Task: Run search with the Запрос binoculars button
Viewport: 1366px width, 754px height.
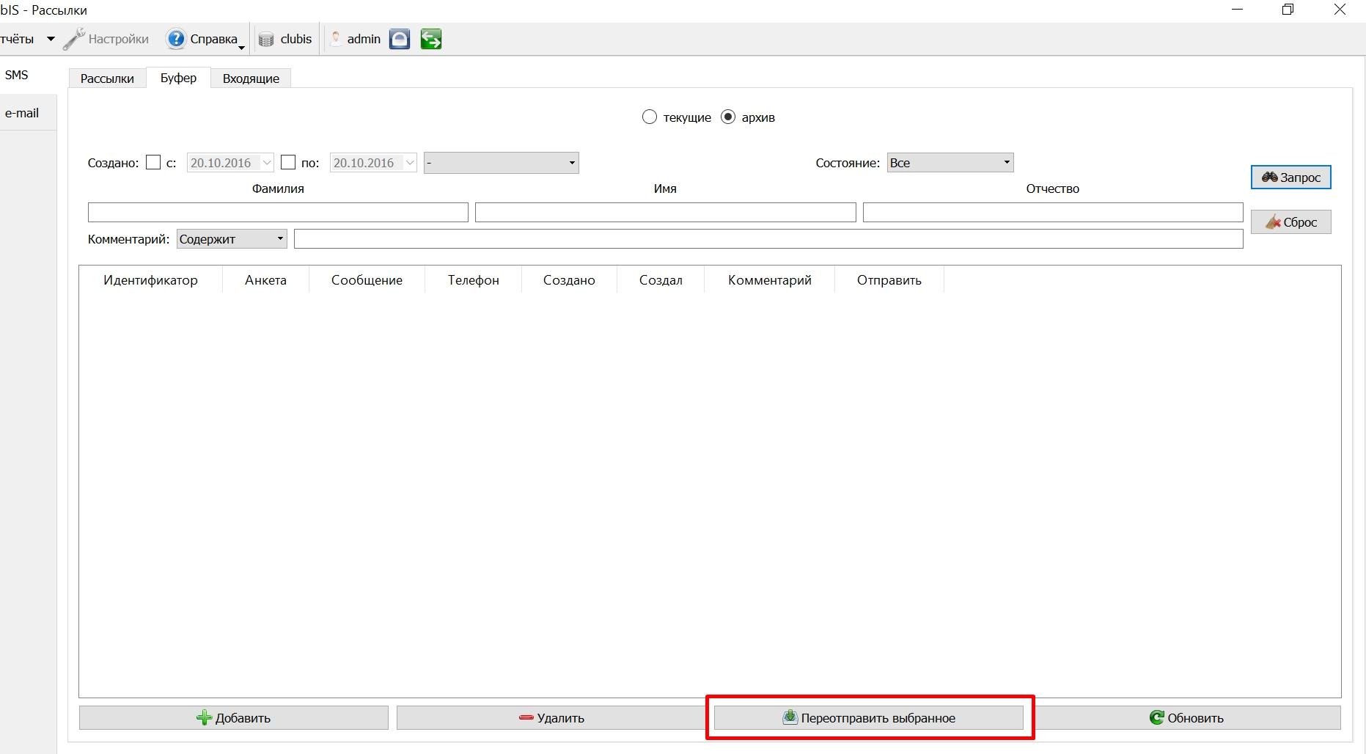Action: [1290, 177]
